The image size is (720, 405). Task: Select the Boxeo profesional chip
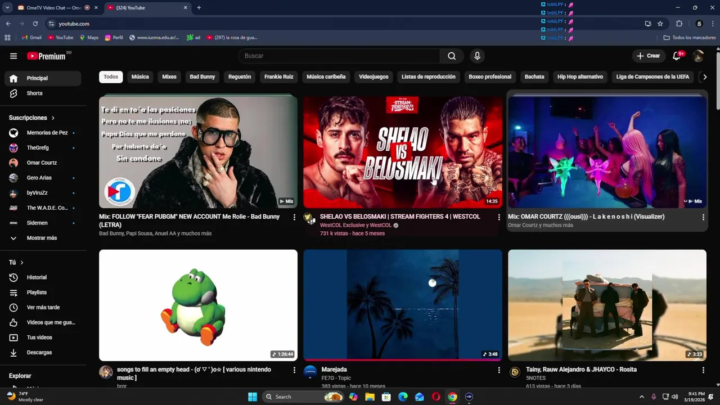click(x=490, y=77)
